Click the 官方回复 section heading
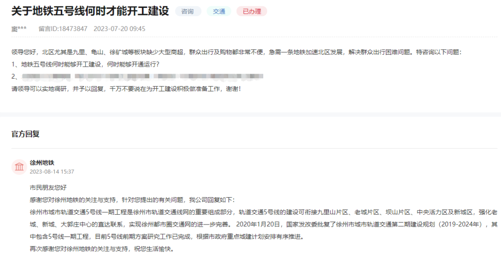 click(x=26, y=134)
